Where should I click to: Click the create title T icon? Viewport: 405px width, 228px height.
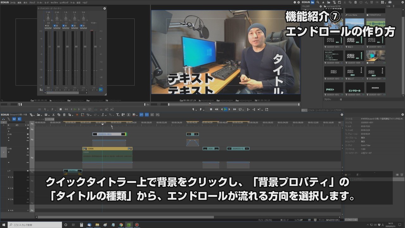117,115
